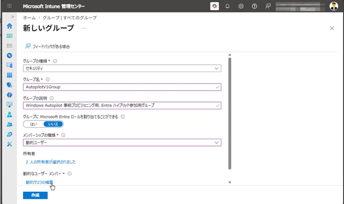Select はい for Entra role assignment
The height and width of the screenshot is (204, 344).
pos(33,124)
